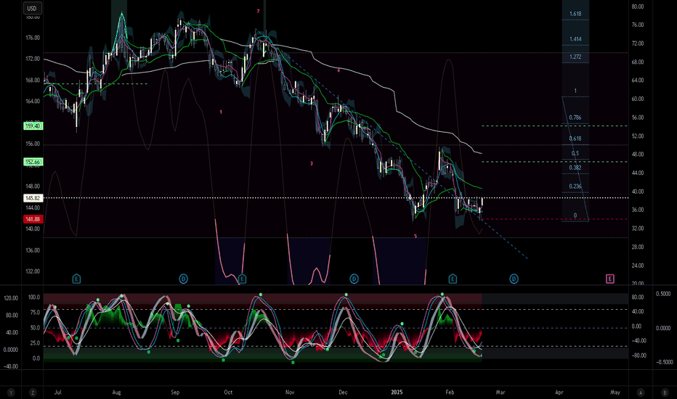Click the Oct label on the time axis
Screen dimensions: 677x399
[228, 392]
